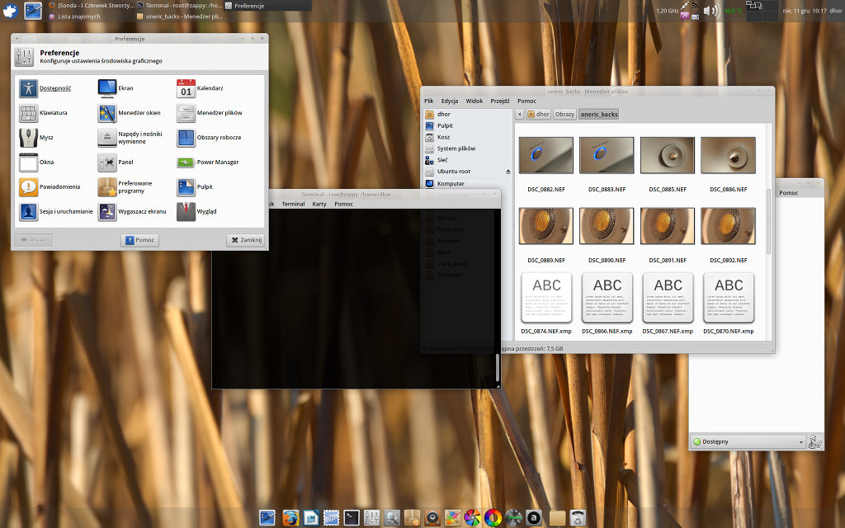Screen dimensions: 845x528
Task: Click Zamknij button in Preferencje
Action: 246,240
